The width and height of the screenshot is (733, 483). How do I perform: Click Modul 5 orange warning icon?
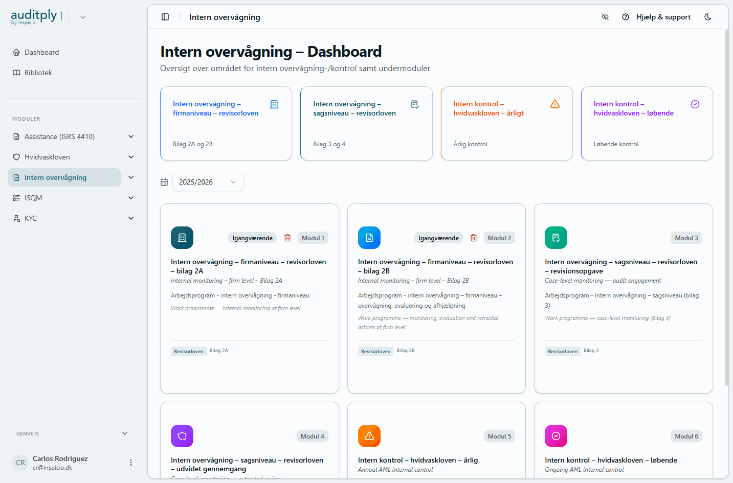coord(369,436)
